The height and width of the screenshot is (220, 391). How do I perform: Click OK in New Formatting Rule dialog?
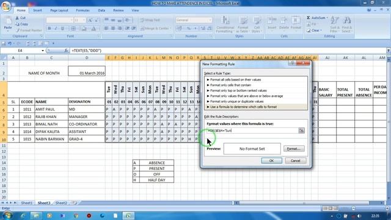(271, 161)
